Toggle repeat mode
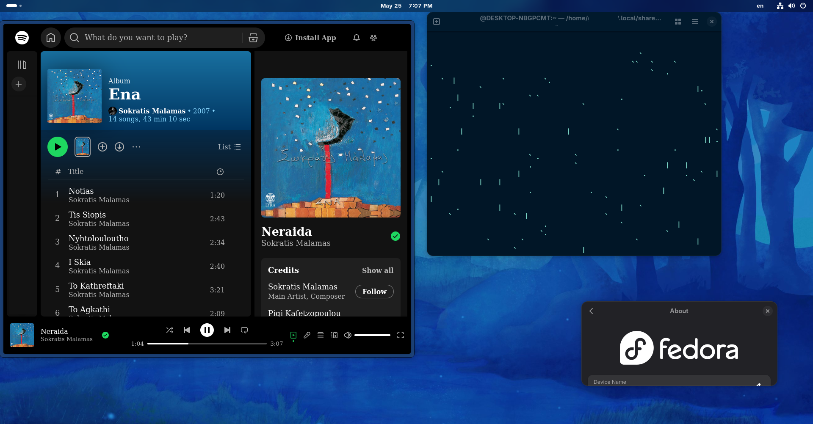This screenshot has height=424, width=813. (244, 330)
